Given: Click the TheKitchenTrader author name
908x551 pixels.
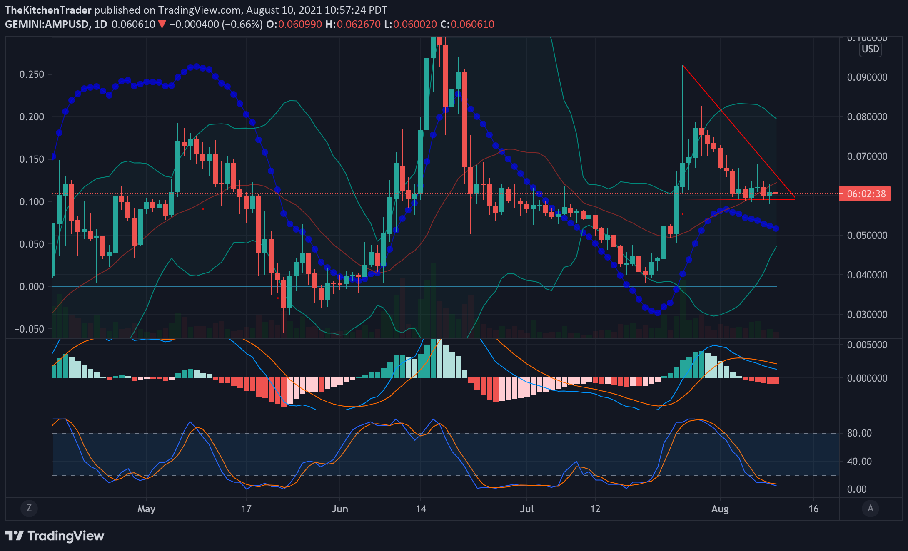Looking at the screenshot, I should [x=48, y=10].
